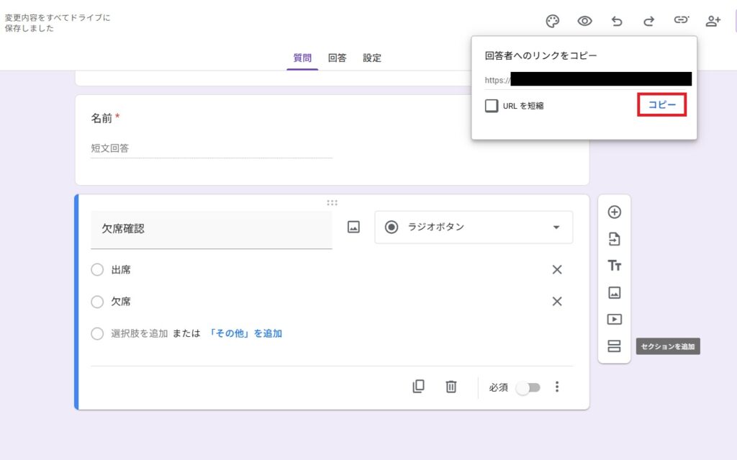Toggle the 必須 required switch

[528, 387]
